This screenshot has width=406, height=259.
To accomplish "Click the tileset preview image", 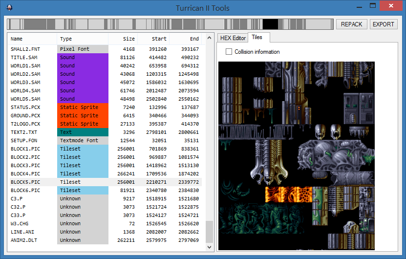I will (x=297, y=156).
